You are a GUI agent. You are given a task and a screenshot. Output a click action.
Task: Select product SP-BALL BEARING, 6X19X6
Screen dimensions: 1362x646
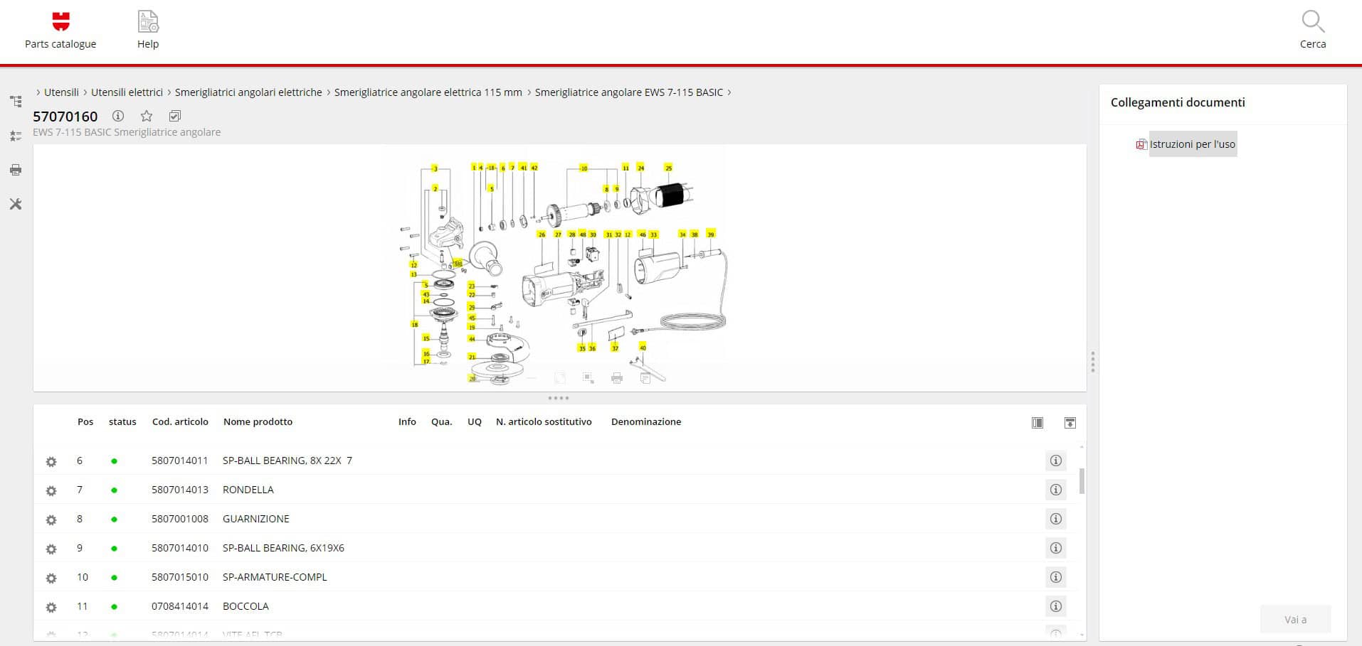[283, 548]
